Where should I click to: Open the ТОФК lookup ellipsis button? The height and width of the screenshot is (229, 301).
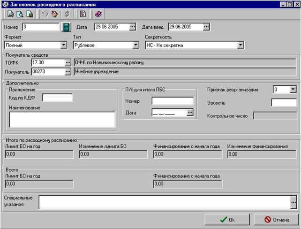pos(68,62)
